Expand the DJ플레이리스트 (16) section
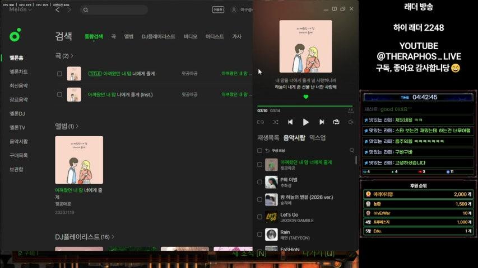This screenshot has width=478, height=268. 85,237
